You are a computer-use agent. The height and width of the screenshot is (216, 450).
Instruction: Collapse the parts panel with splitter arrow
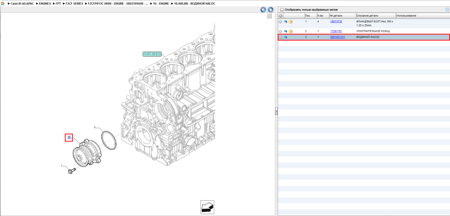pyautogui.click(x=276, y=111)
